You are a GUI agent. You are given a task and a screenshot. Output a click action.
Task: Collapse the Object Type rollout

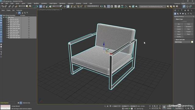[x=179, y=19]
